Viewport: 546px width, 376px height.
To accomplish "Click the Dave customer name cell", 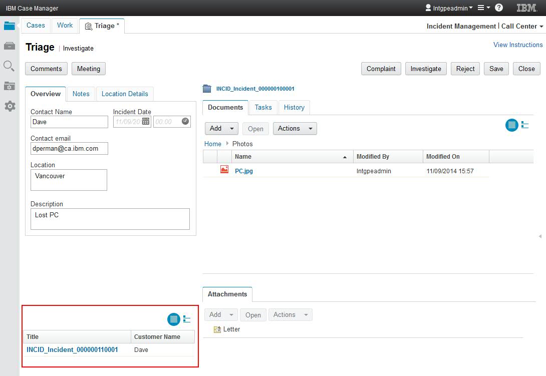I will coord(141,349).
